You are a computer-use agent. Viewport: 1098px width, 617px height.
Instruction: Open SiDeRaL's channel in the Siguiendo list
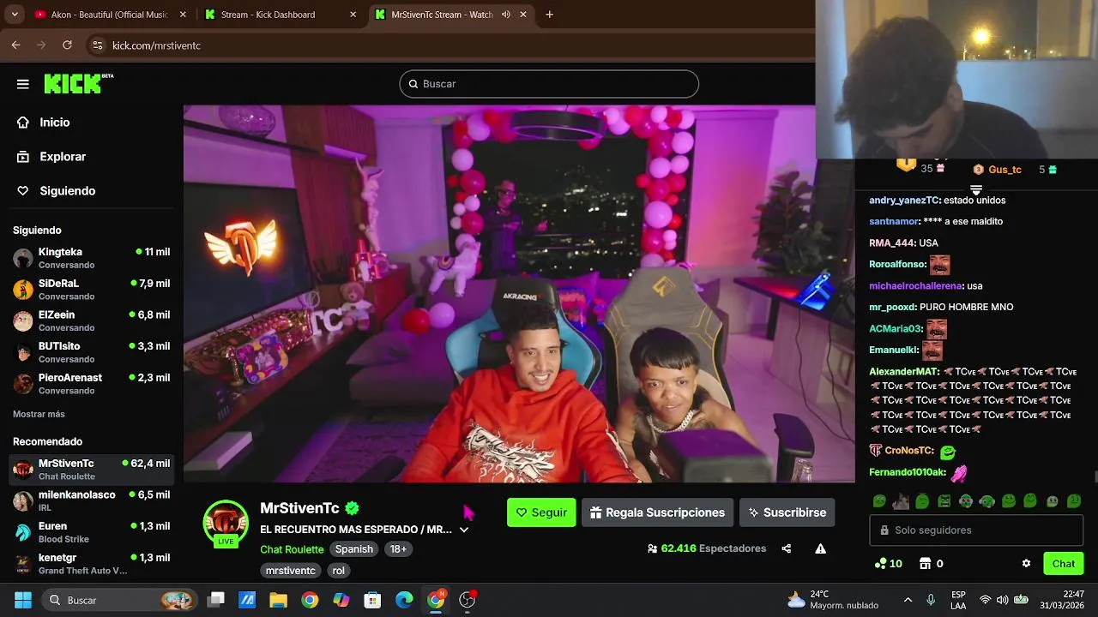click(x=91, y=290)
